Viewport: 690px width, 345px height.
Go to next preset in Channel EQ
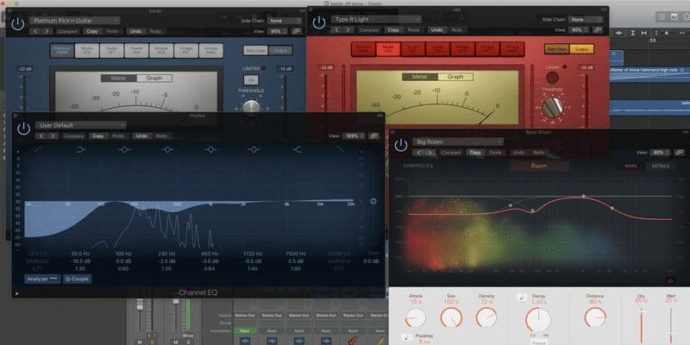[53, 136]
